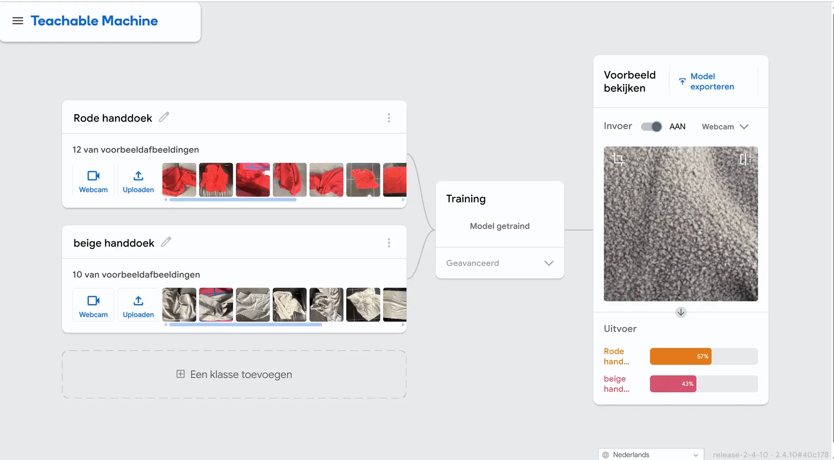Viewport: 834px width, 460px height.
Task: Click Rode handdoek samples scrollbar
Action: (x=233, y=200)
